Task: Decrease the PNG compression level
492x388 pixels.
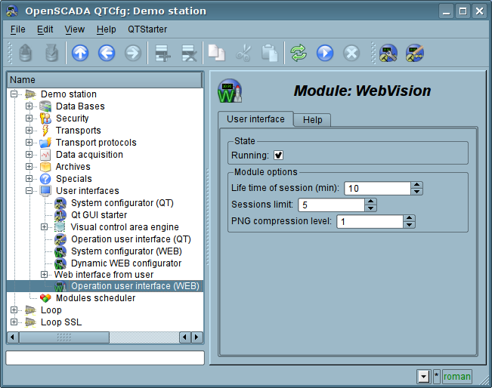Action: pos(409,225)
